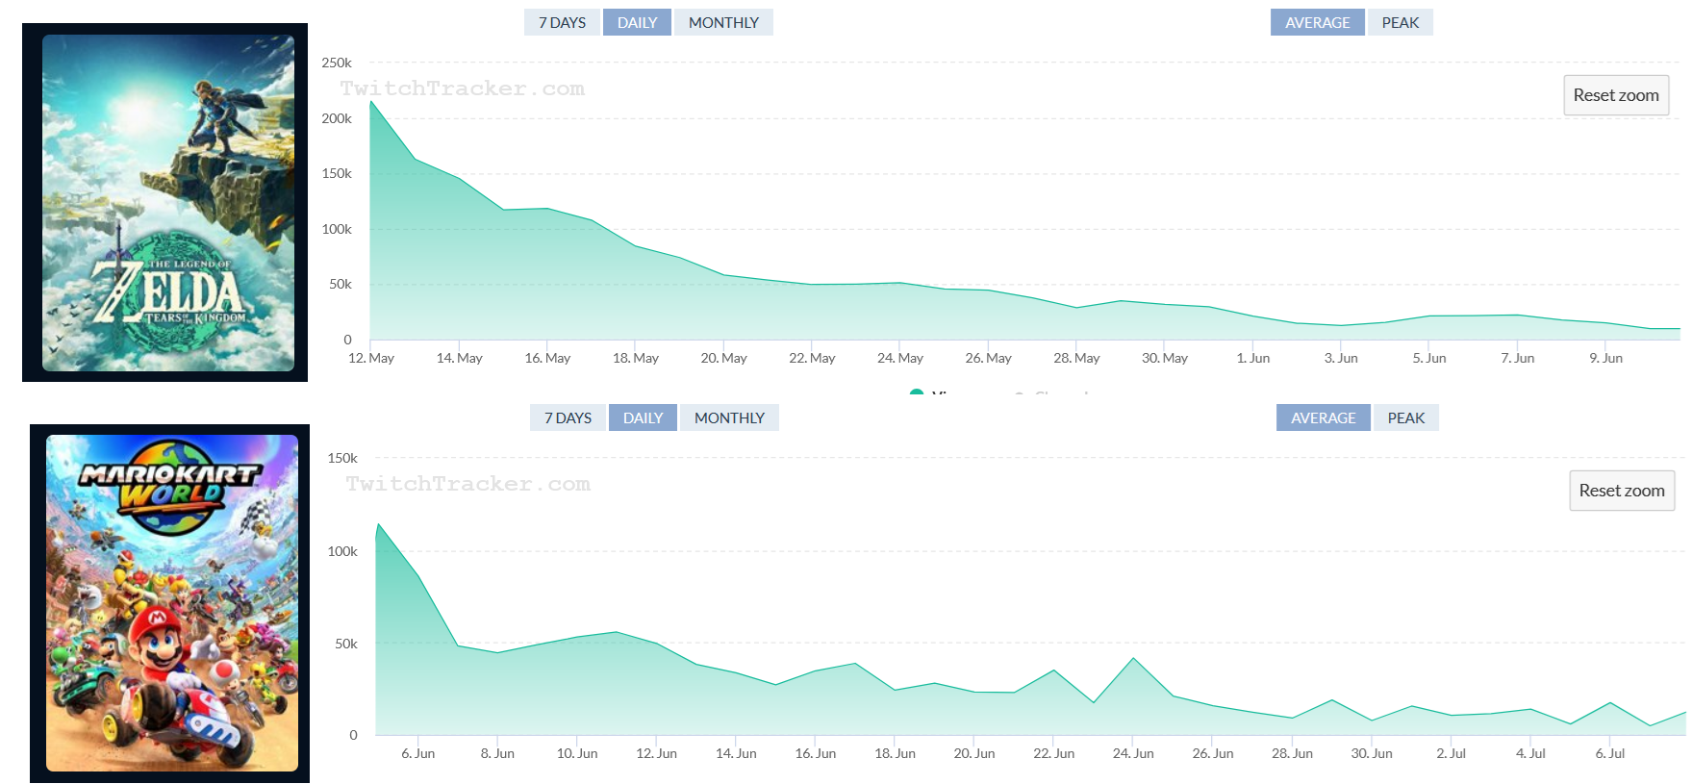1692x784 pixels.
Task: Select DAILY tab on Zelda chart
Action: point(637,22)
